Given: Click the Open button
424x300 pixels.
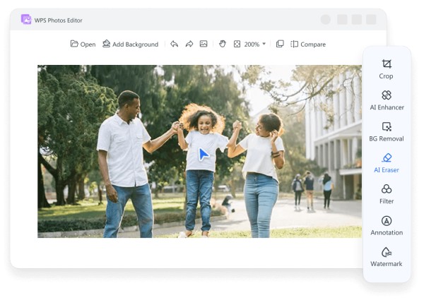Looking at the screenshot, I should [x=83, y=44].
